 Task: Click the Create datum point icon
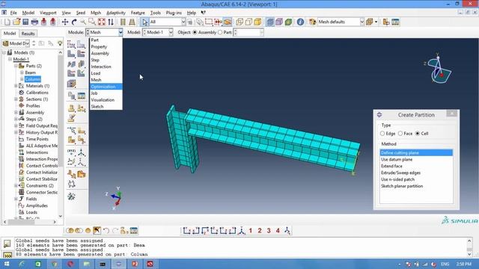(71, 152)
